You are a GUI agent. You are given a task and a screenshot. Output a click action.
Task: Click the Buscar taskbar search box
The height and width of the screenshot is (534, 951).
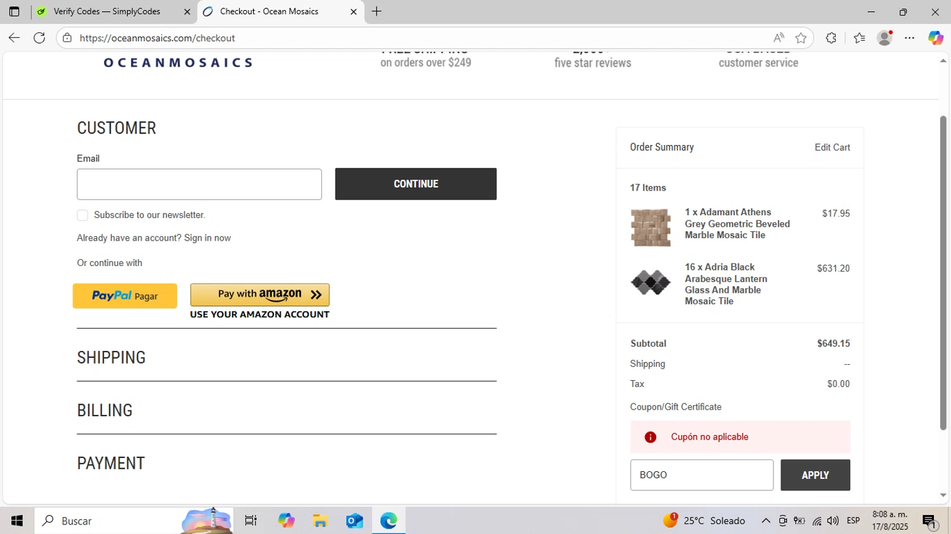click(x=134, y=521)
